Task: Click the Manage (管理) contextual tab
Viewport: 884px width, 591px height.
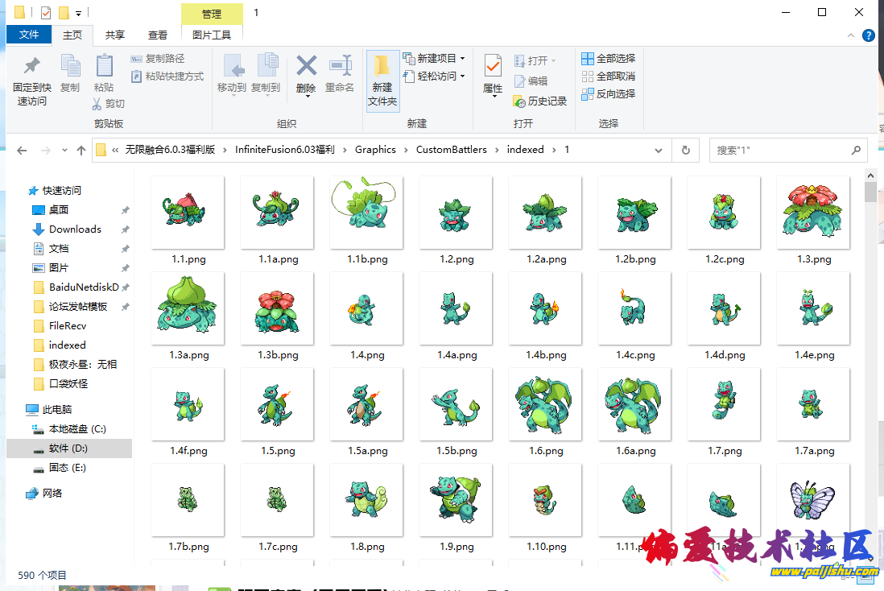Action: (x=212, y=14)
